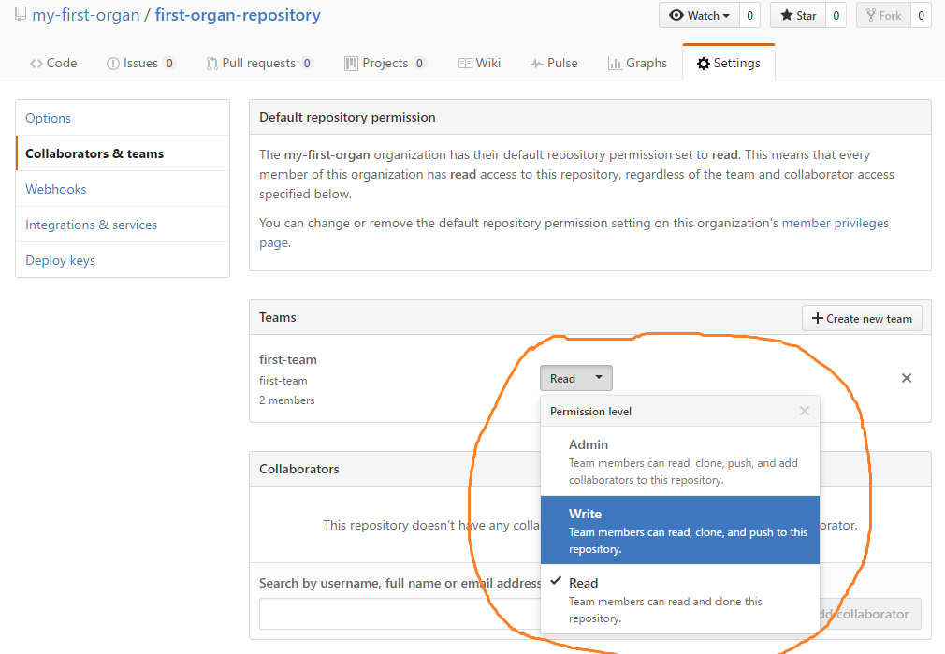
Task: Go to Integrations & services
Action: 123,225
